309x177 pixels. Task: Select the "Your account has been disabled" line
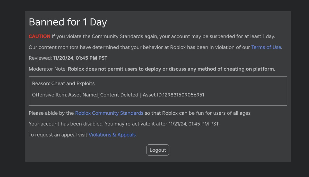point(124,124)
